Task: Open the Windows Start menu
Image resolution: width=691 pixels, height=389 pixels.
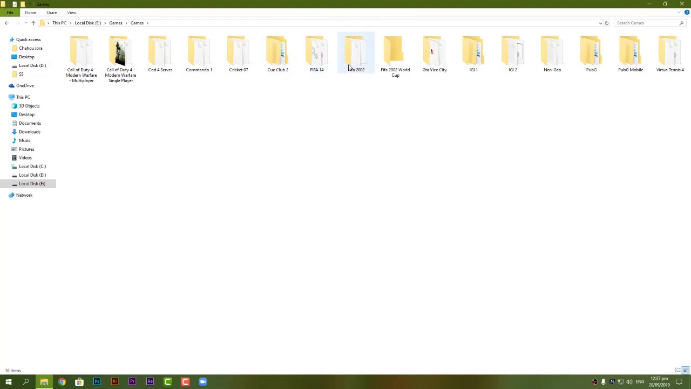Action: coord(9,382)
